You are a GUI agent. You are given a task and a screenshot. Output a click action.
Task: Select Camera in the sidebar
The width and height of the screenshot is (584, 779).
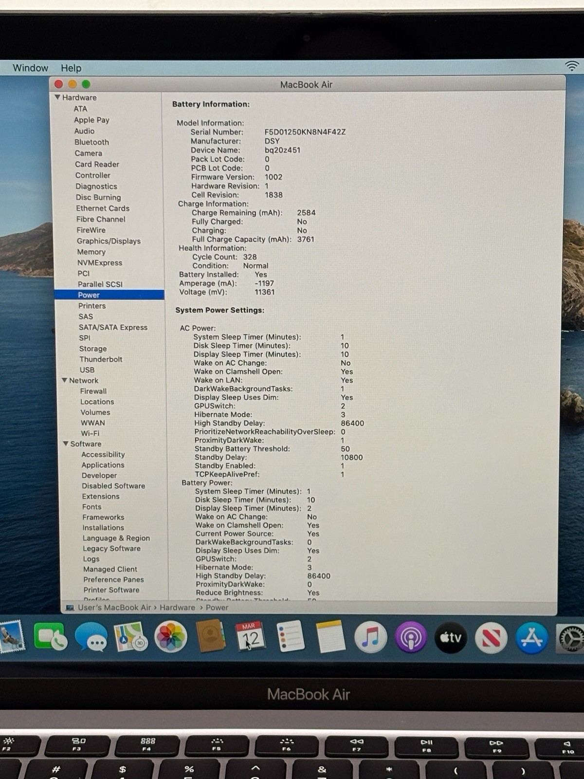point(88,153)
